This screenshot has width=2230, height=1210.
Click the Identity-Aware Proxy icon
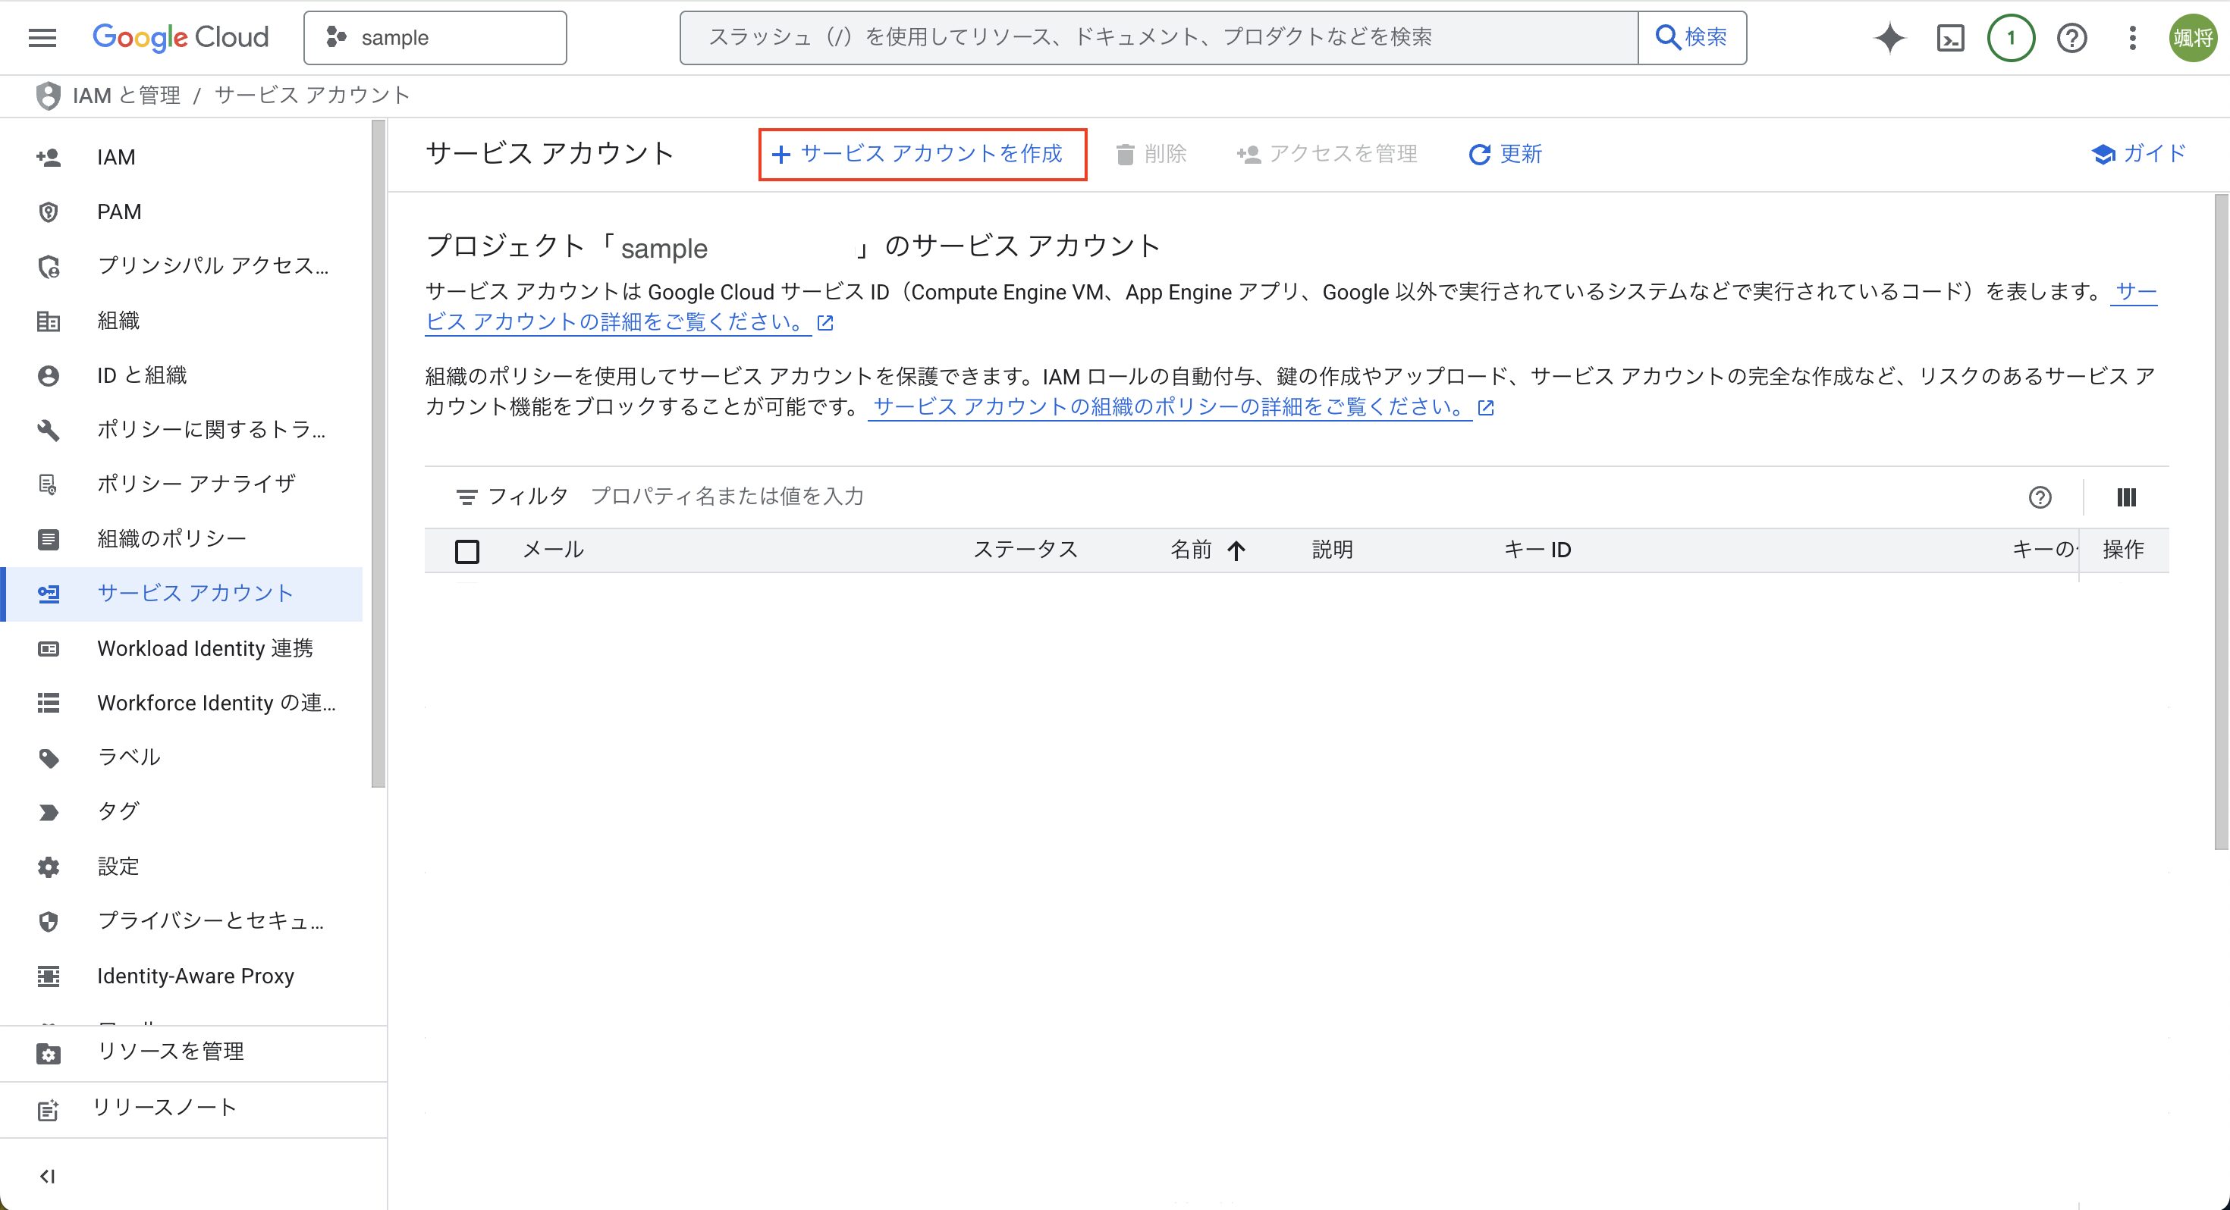pos(49,976)
